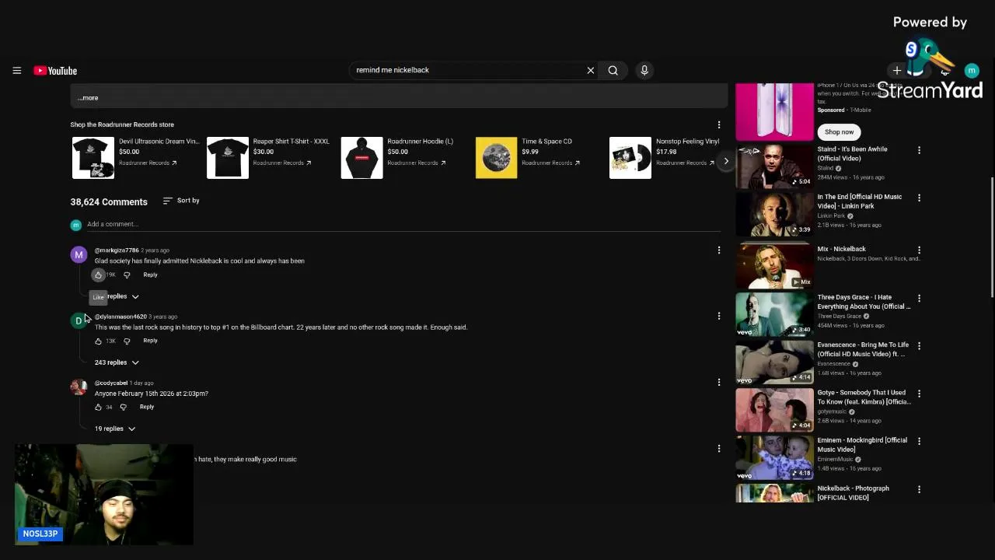Reply to the @dylanmason4620 comment
Screen dimensions: 995x560
(x=150, y=341)
